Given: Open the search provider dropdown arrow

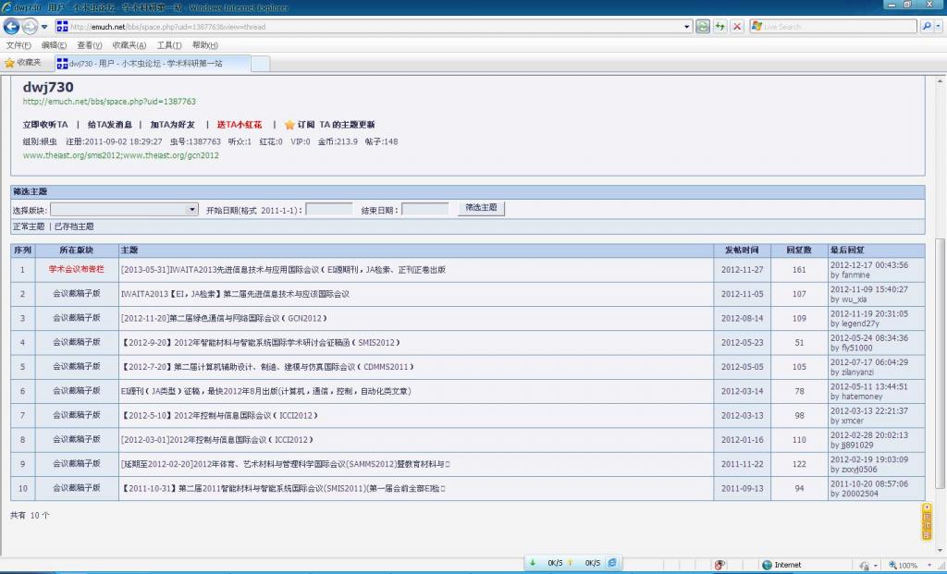Looking at the screenshot, I should pos(938,27).
